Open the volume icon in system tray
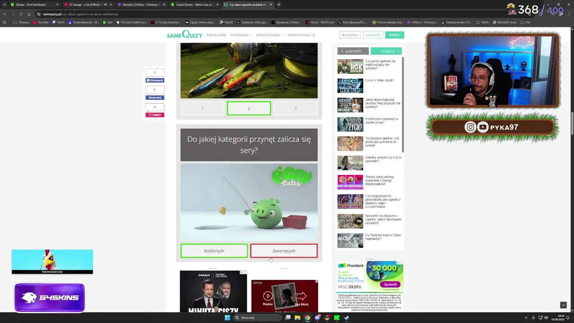The height and width of the screenshot is (323, 574). (547, 318)
